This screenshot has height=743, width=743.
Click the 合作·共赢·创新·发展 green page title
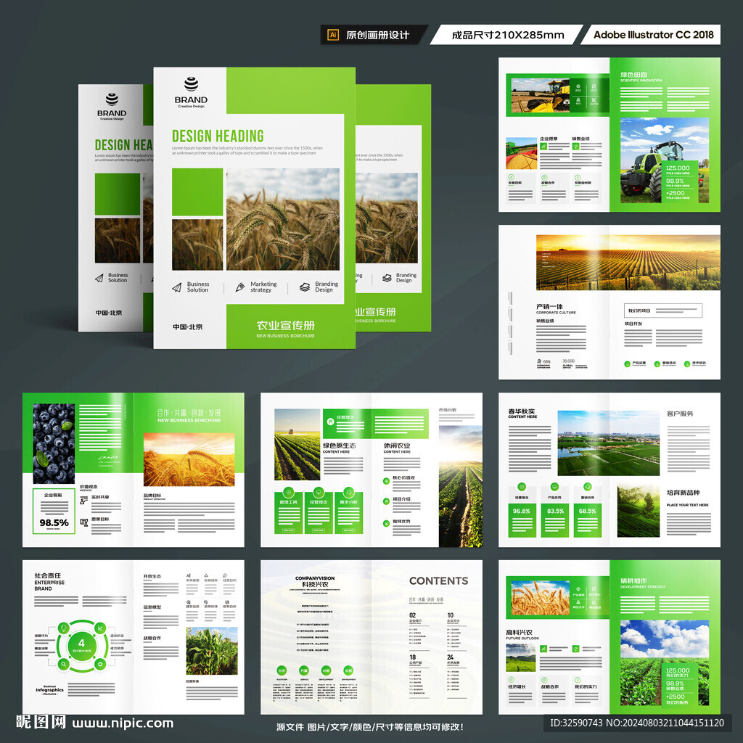(x=189, y=413)
